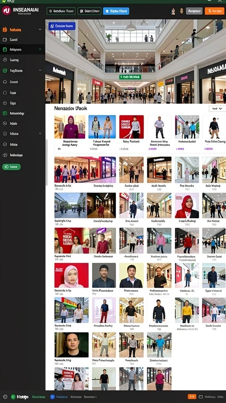
Task: Open the thumbnail of the man in a yellow shirt
Action: coord(187,310)
